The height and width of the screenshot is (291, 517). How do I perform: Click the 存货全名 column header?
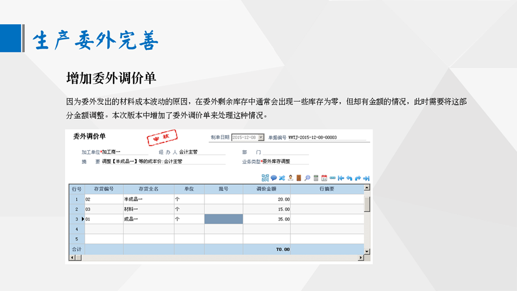148,189
